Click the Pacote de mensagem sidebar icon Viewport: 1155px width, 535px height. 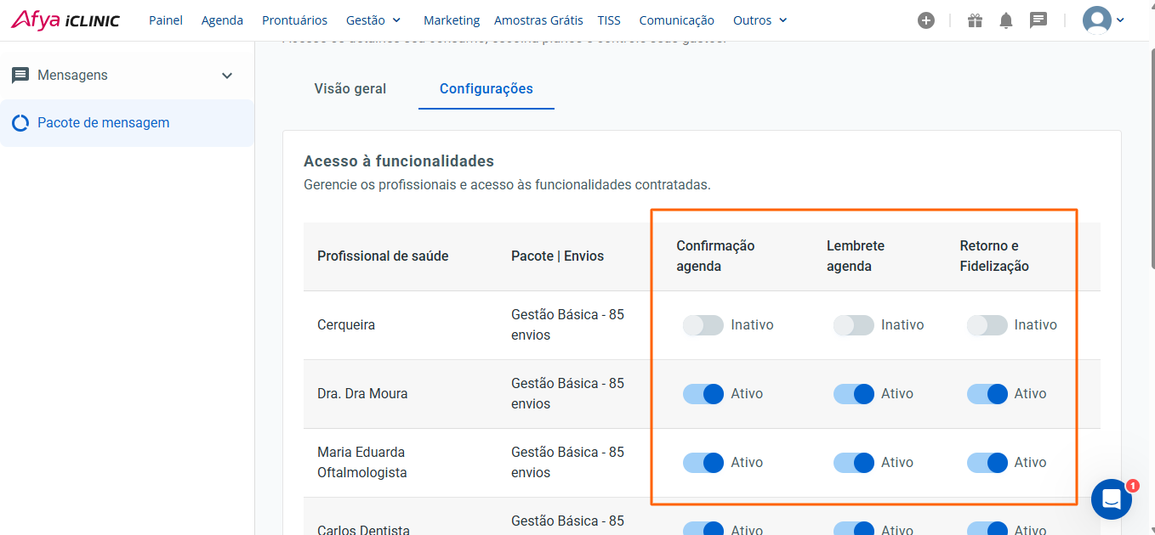(20, 123)
